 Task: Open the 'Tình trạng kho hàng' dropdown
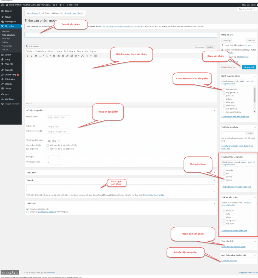point(53,141)
